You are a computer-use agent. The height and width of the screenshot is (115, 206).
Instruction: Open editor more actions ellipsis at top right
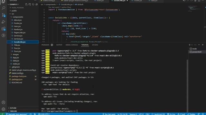[x=203, y=1]
